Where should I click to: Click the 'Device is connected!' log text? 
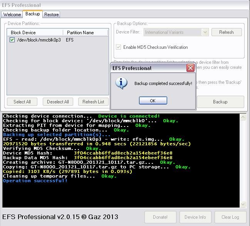[129, 116]
